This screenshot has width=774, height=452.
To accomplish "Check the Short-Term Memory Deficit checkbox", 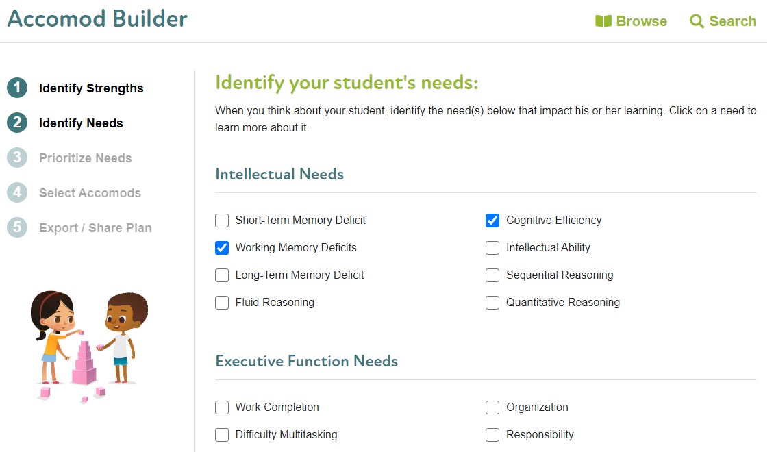I will coord(222,221).
